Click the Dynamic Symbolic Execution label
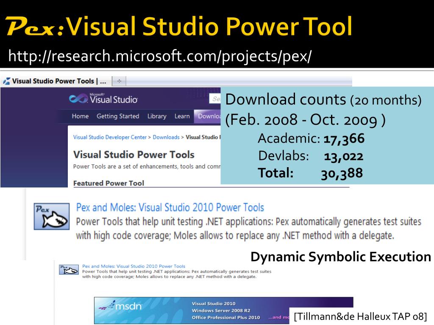The width and height of the screenshot is (434, 325). point(341,256)
